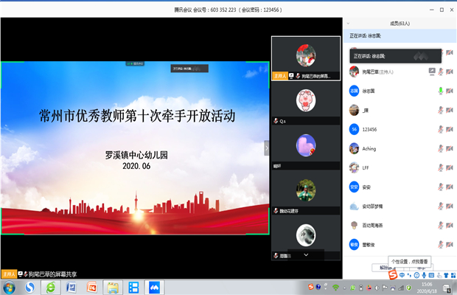Click the green microphone icon next to 徐志国
The width and height of the screenshot is (457, 295).
[440, 91]
